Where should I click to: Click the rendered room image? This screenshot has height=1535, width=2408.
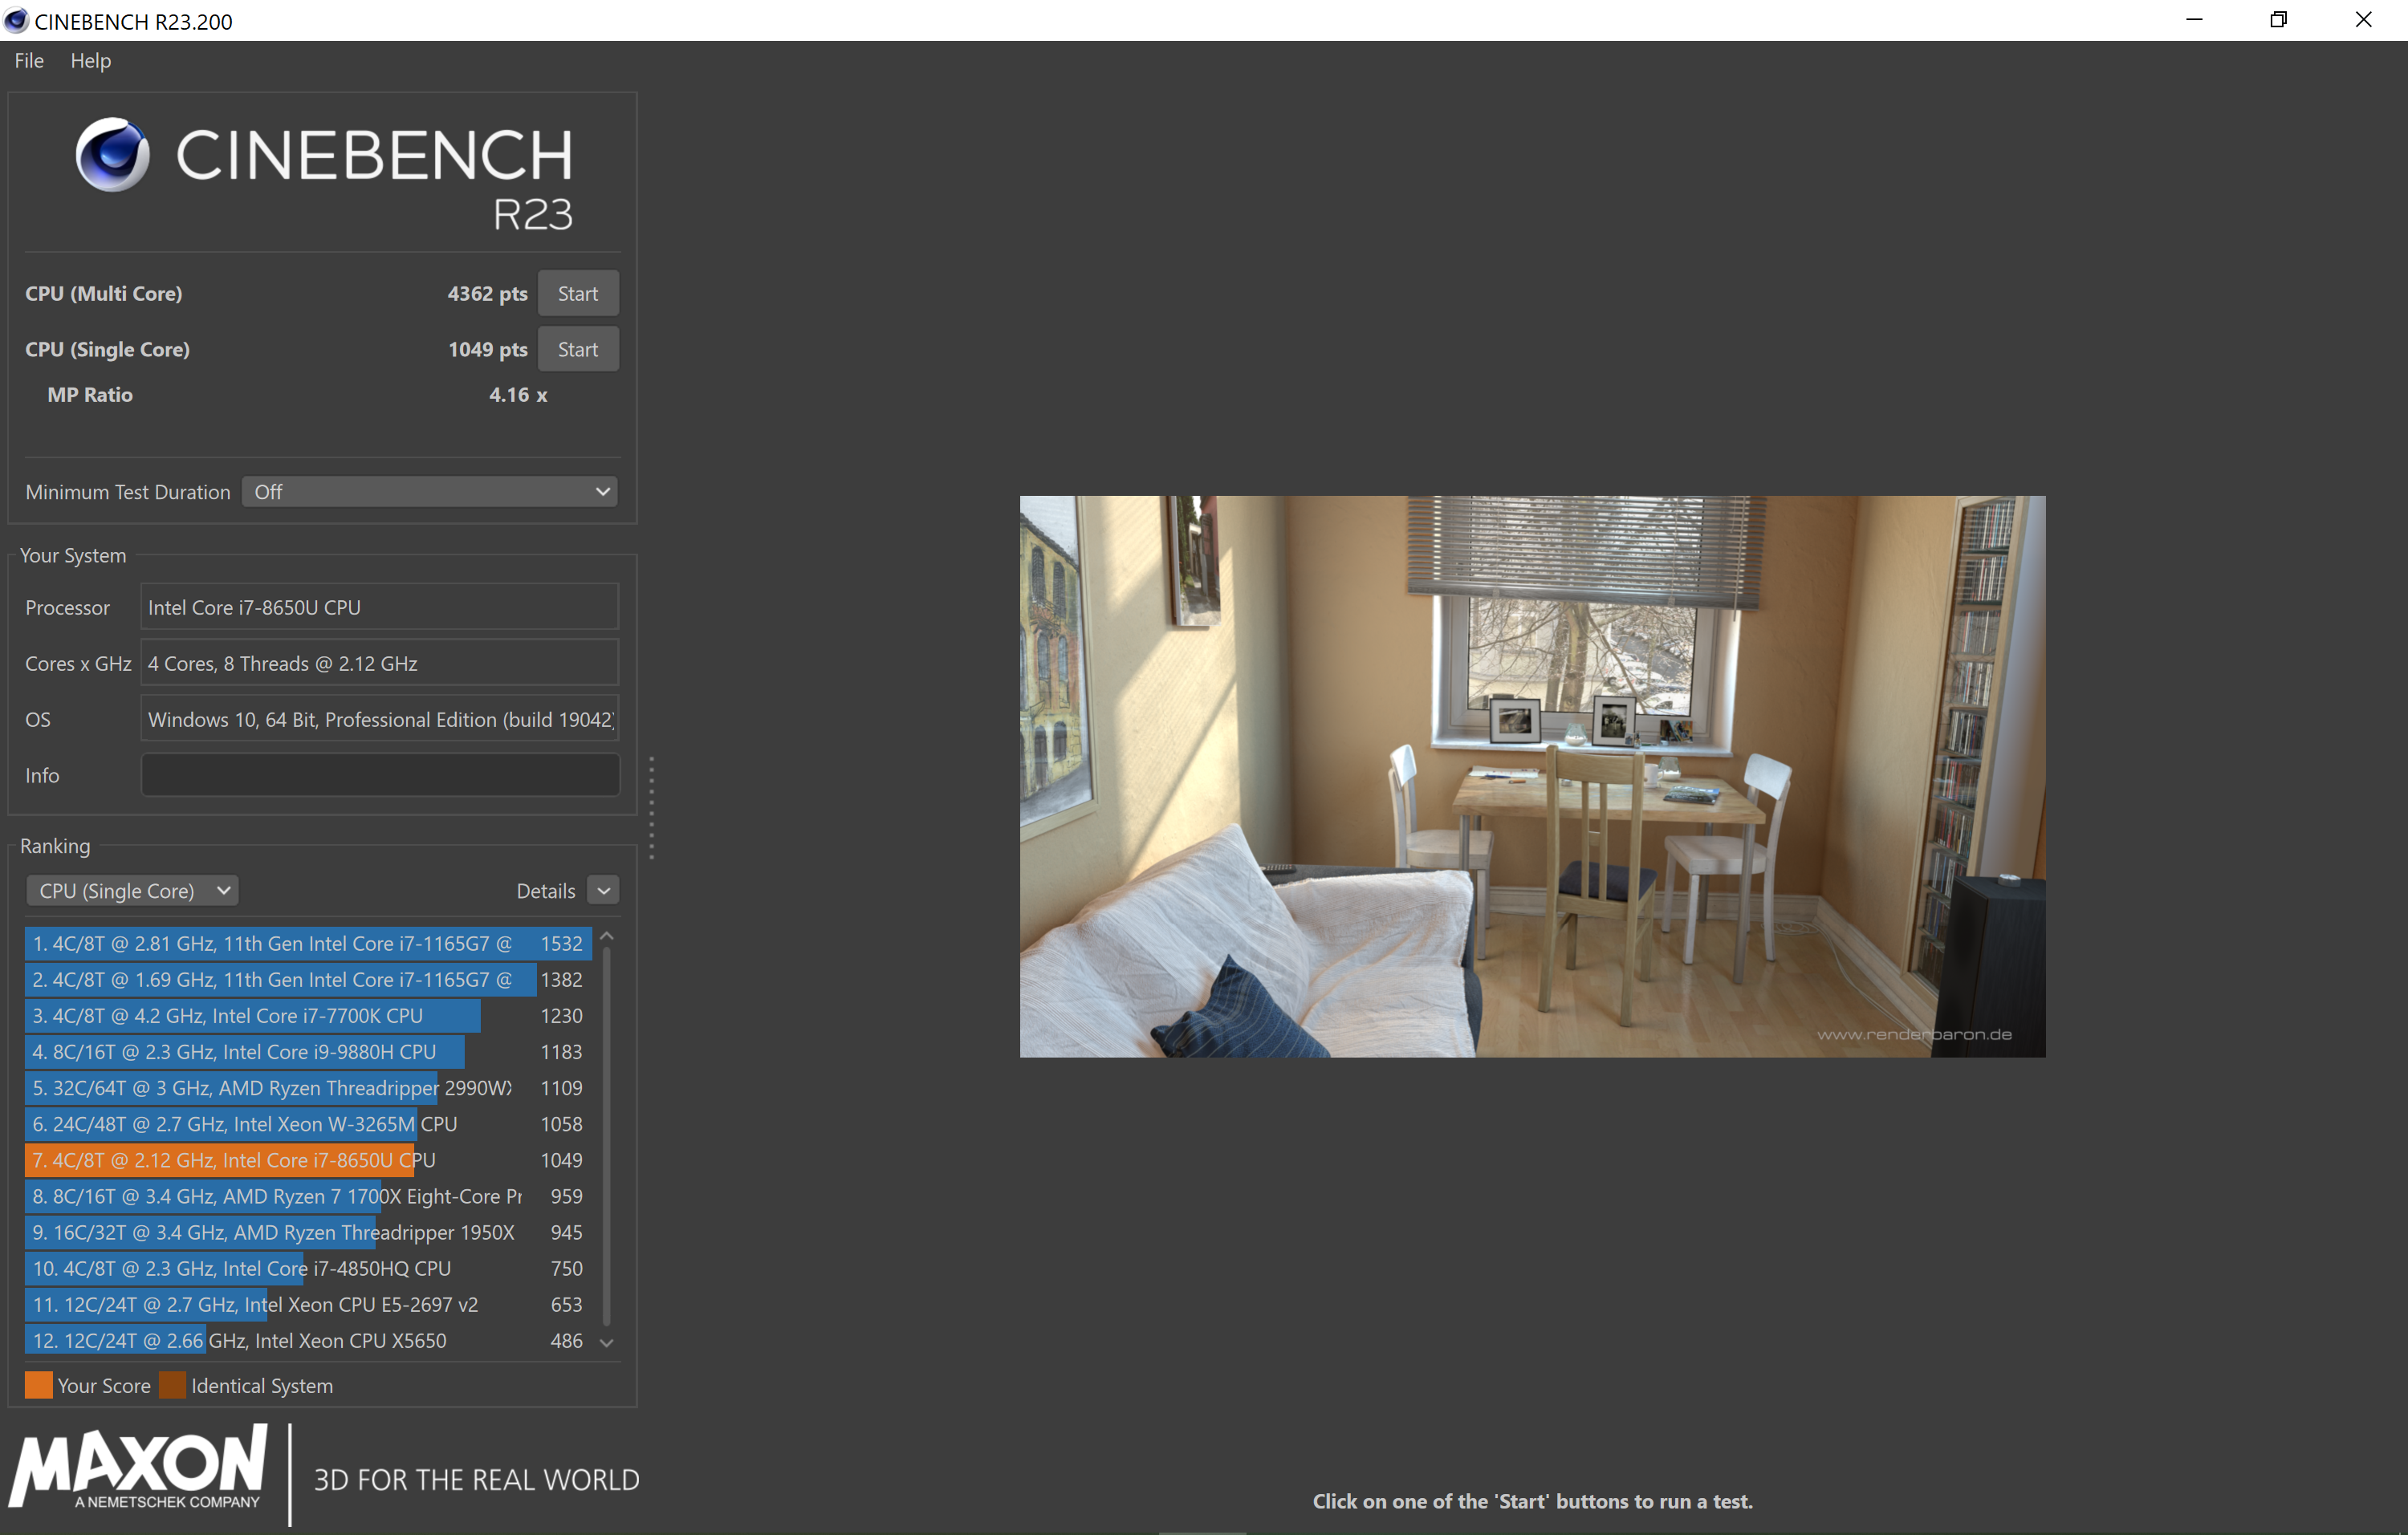(1532, 777)
